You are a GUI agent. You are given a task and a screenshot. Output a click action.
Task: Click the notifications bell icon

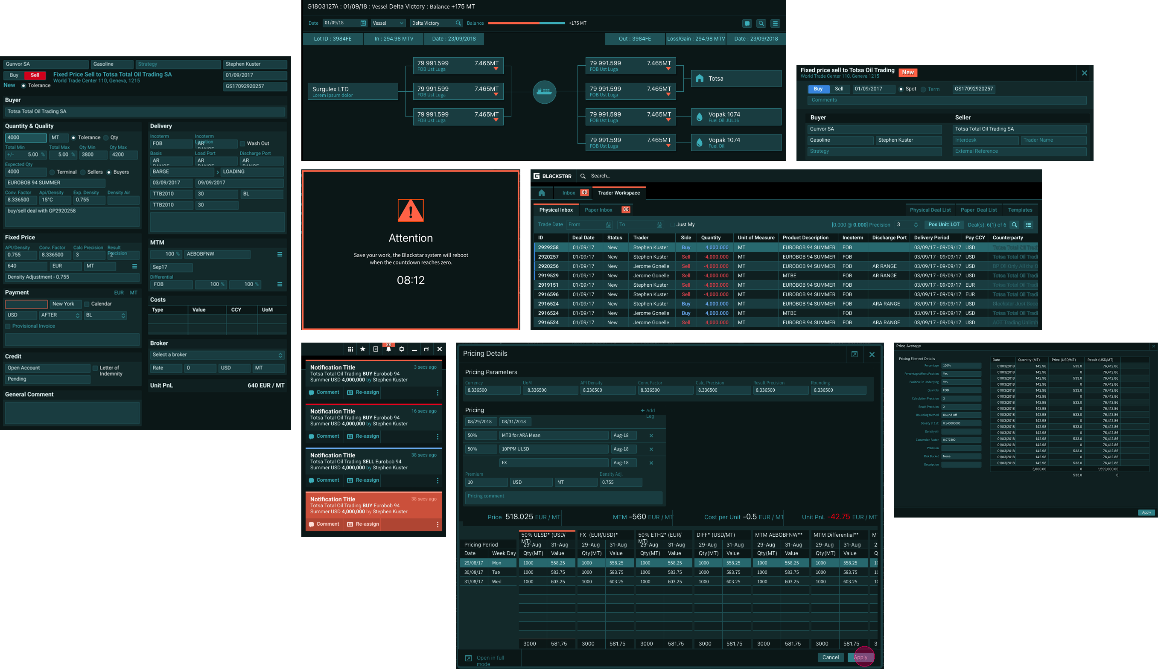[389, 350]
